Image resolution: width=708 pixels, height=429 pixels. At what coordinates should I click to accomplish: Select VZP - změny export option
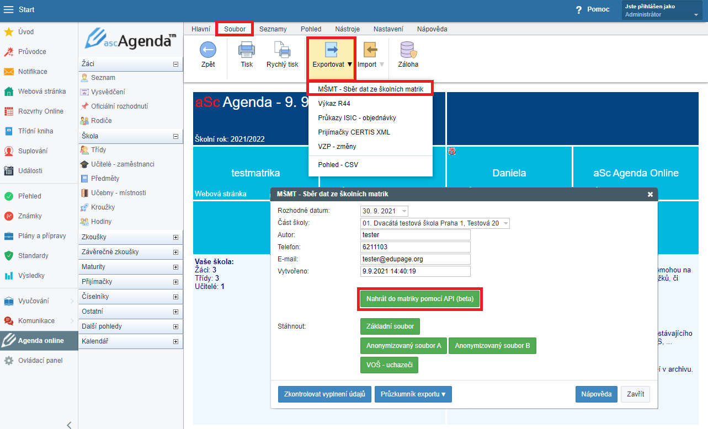(370, 146)
